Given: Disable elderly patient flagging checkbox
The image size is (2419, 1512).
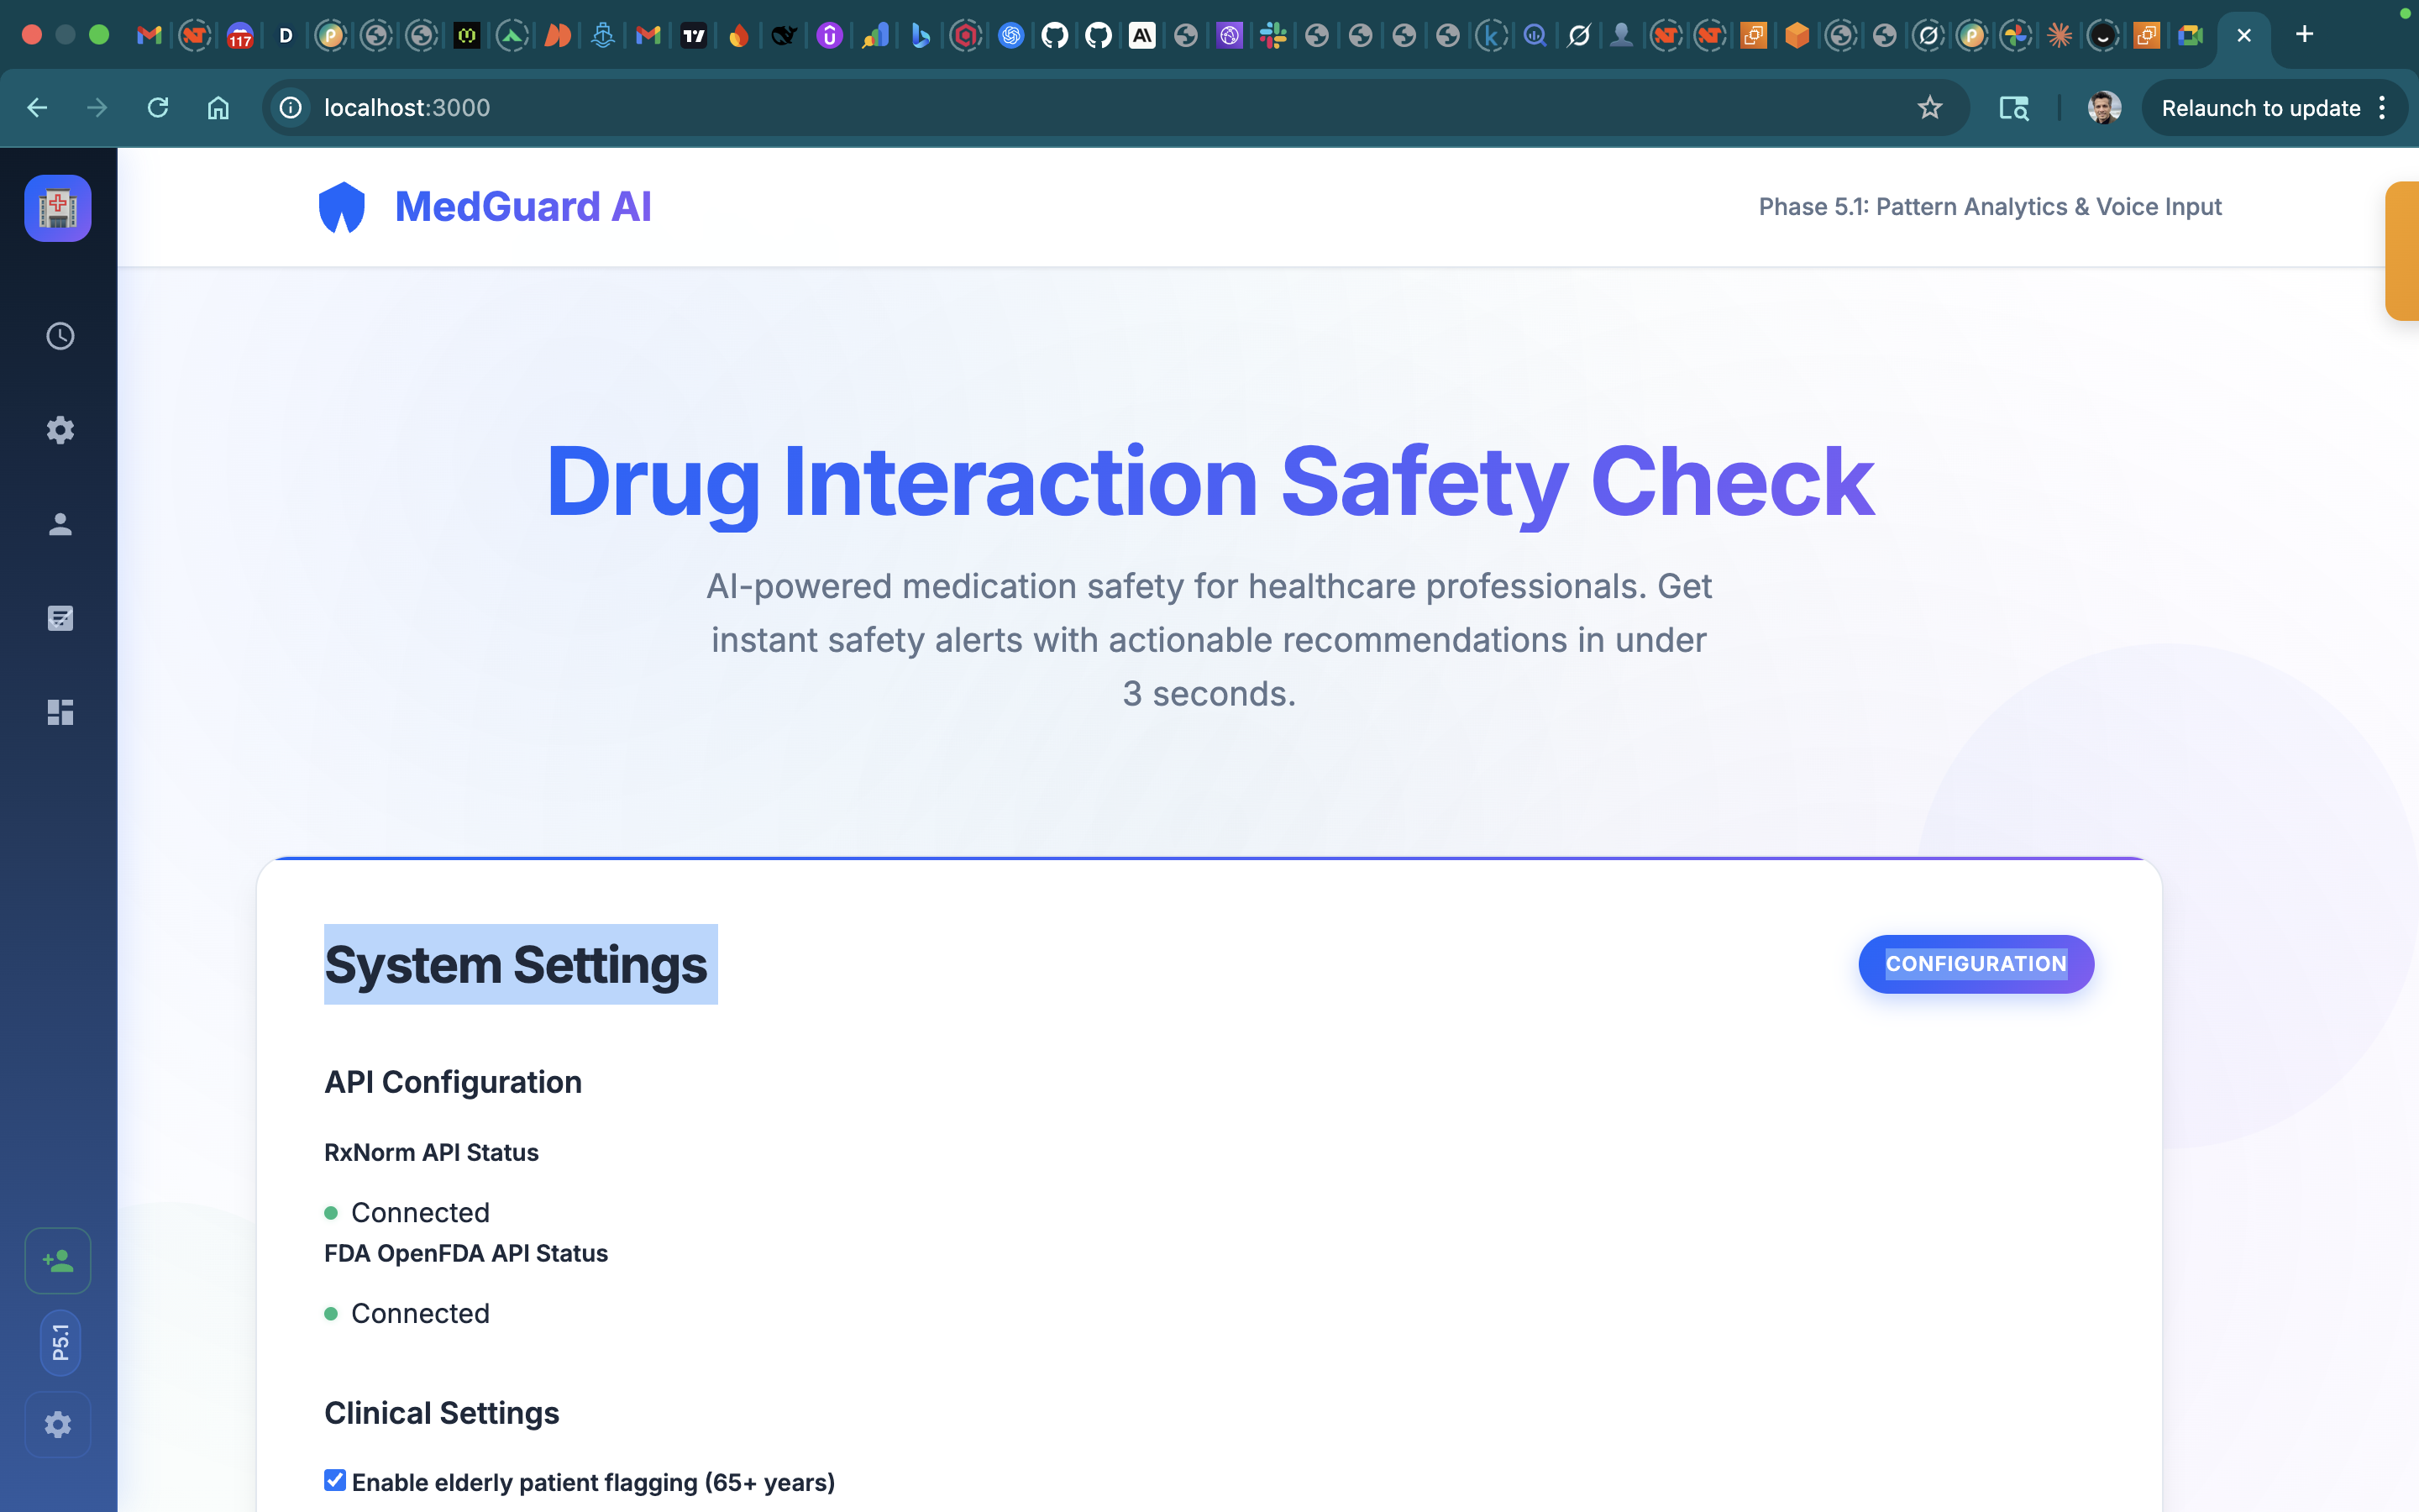Looking at the screenshot, I should (333, 1480).
